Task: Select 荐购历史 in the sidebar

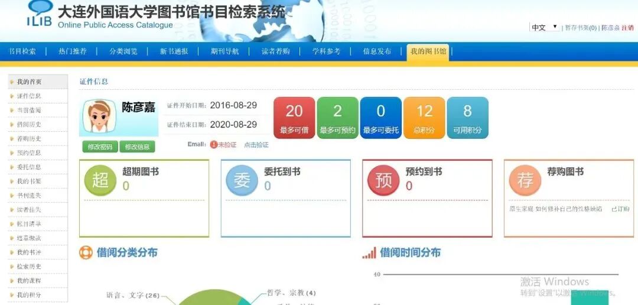Action: coord(38,139)
